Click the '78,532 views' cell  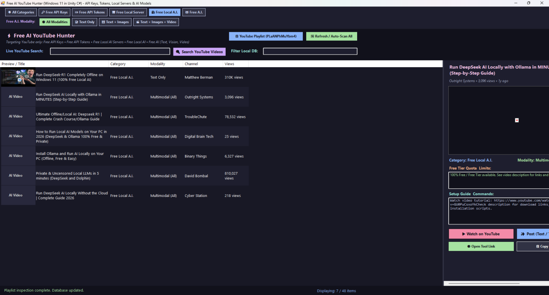[x=235, y=117]
